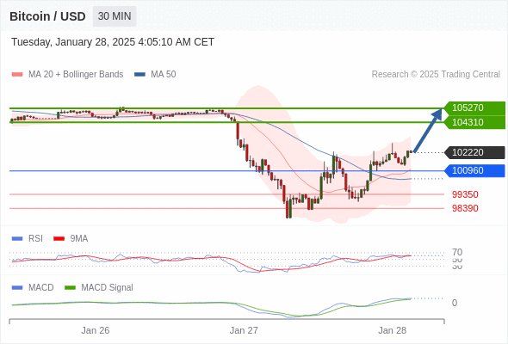Click the 99350 red support label
The image size is (508, 344).
click(x=465, y=194)
